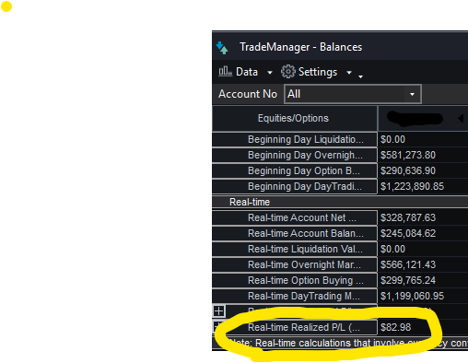Click the Settings gear icon
The image size is (468, 363).
click(288, 72)
